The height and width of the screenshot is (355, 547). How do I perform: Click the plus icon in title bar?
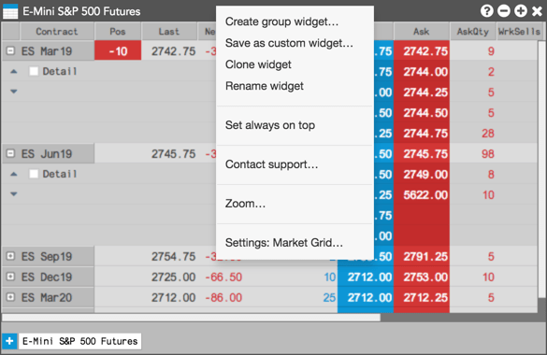[520, 11]
